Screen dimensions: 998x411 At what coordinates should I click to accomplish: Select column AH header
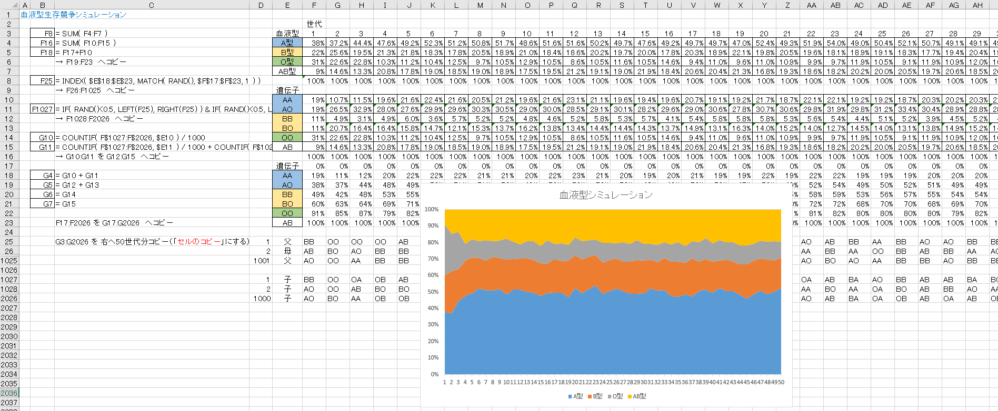[977, 5]
